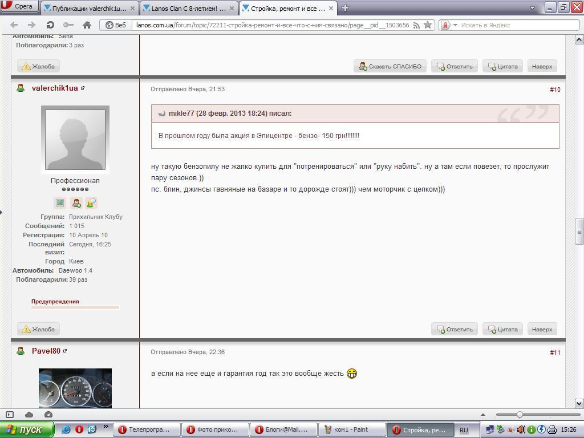This screenshot has width=584, height=438.
Task: Click the RSS feed icon in address bar
Action: point(417,25)
